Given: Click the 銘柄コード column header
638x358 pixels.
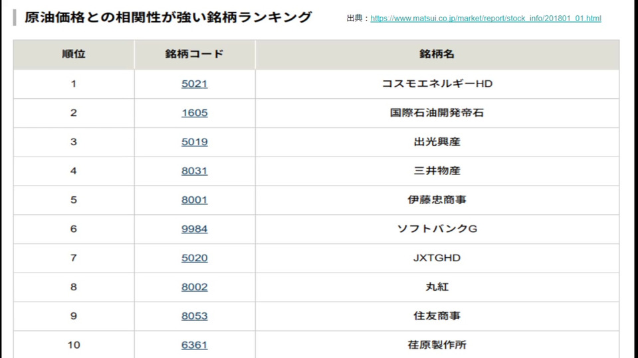Looking at the screenshot, I should pyautogui.click(x=195, y=54).
